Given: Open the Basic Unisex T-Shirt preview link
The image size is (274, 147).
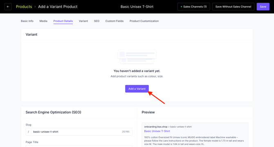Looking at the screenshot, I should pyautogui.click(x=157, y=131).
